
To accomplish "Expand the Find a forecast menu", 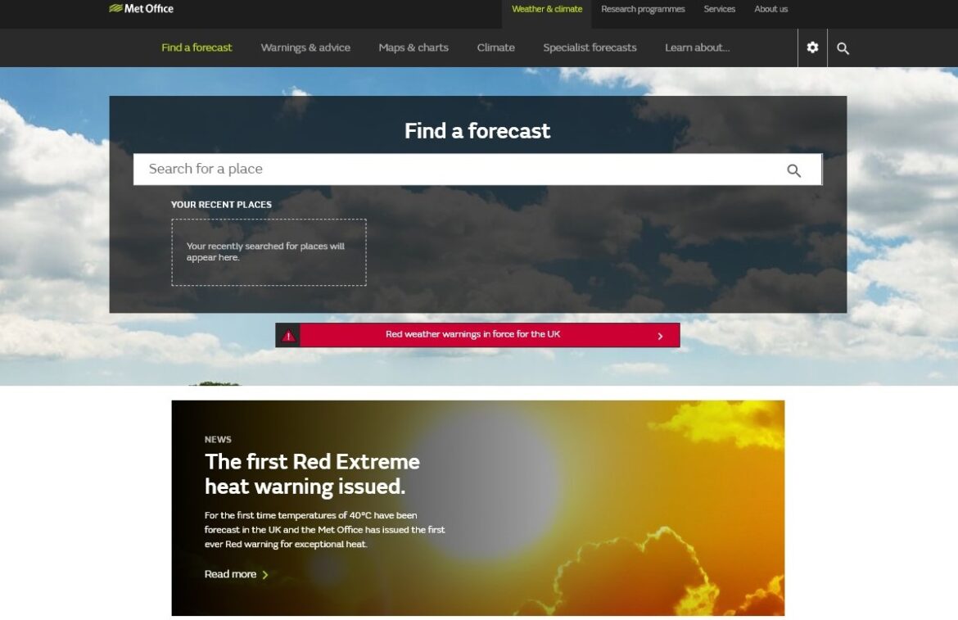I will tap(197, 48).
